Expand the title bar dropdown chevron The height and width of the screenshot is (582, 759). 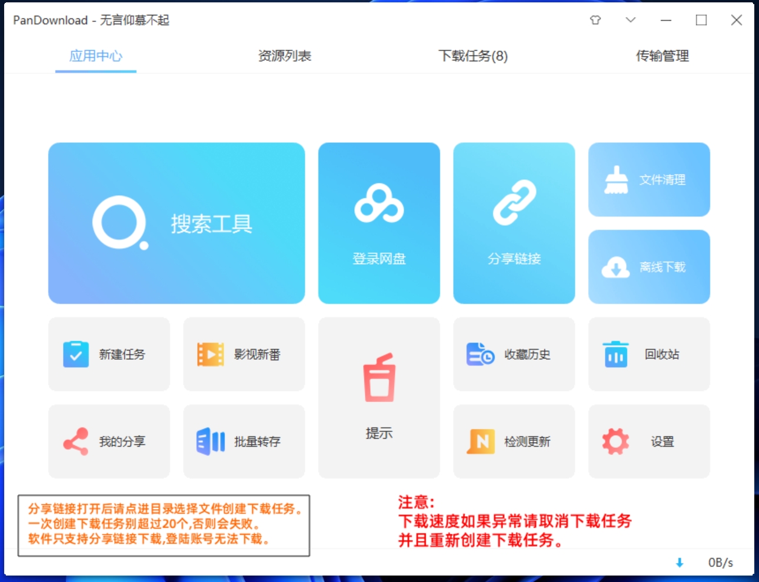click(x=630, y=20)
